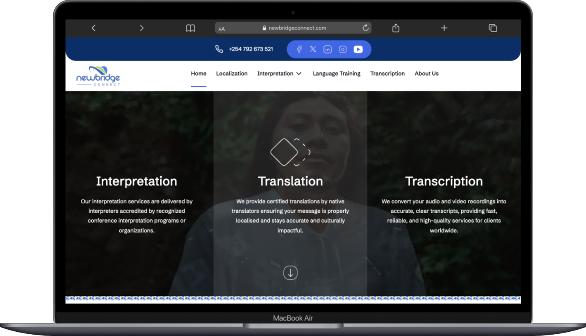Image resolution: width=586 pixels, height=336 pixels.
Task: Click the scroll-down arrow icon
Action: click(290, 273)
